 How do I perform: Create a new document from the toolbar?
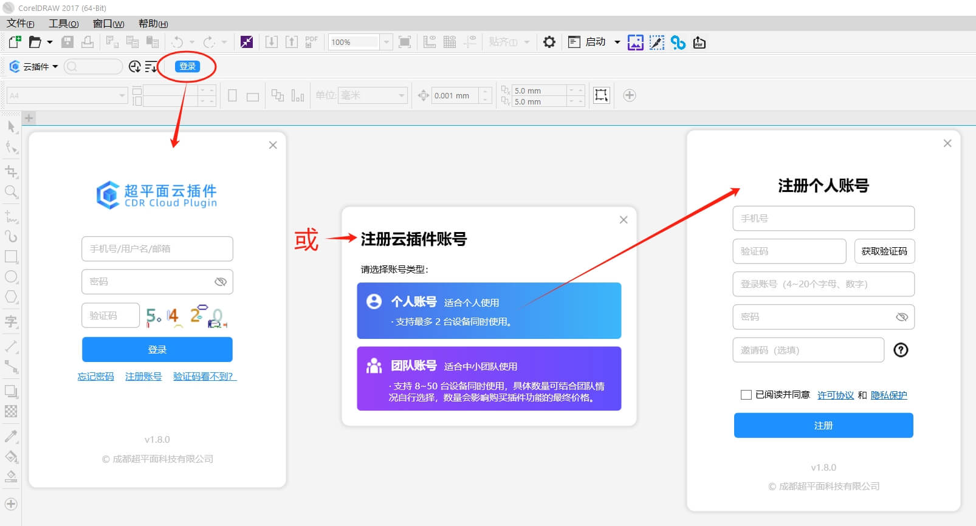15,42
